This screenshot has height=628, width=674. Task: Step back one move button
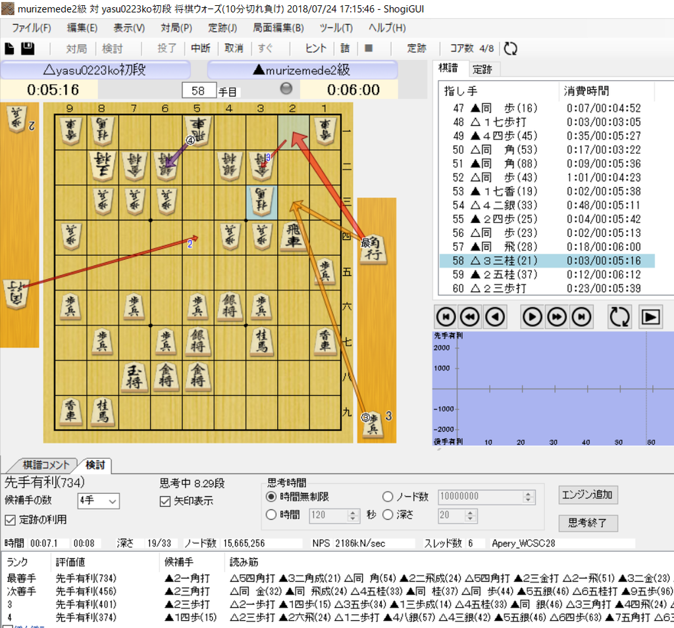495,317
